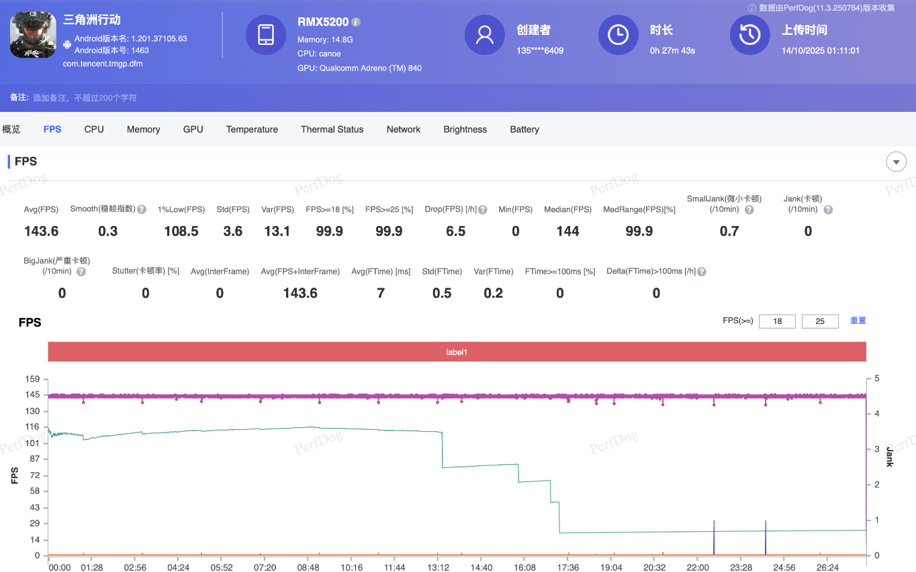
Task: Click the info icon beside RMX5200
Action: (356, 22)
